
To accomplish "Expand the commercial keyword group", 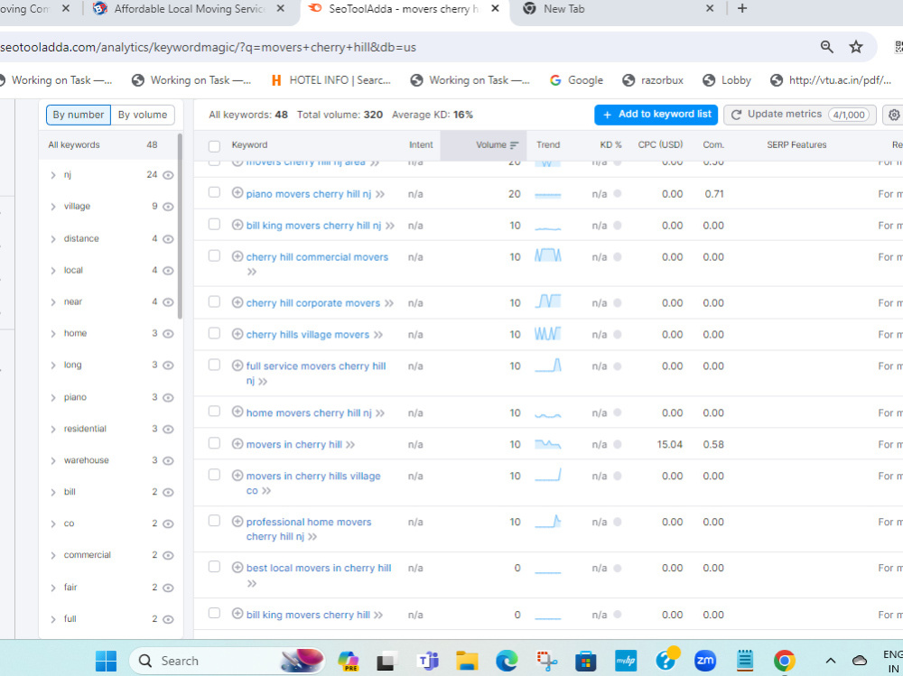I will (53, 555).
